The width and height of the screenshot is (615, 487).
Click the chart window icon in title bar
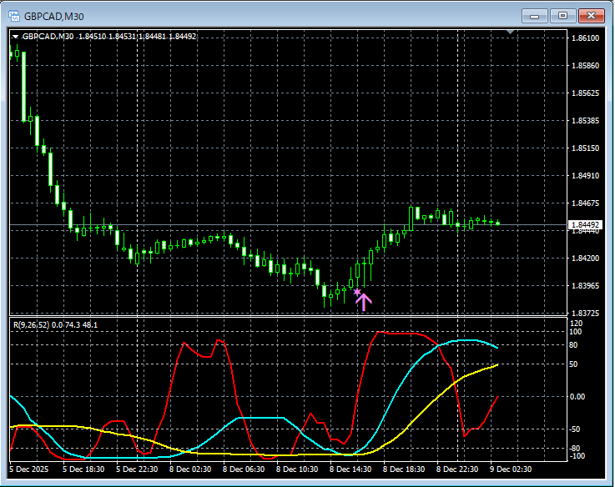[14, 15]
